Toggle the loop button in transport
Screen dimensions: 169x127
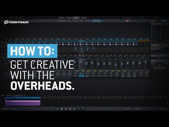tap(57, 109)
